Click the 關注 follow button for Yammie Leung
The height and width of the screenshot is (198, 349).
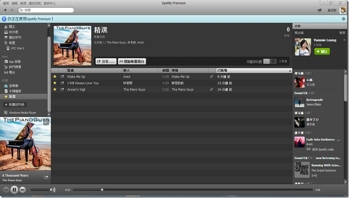[322, 51]
